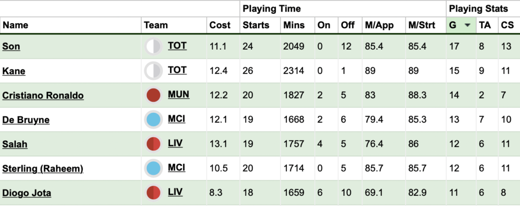Sort by Starts column header
This screenshot has width=520, height=206.
(256, 25)
